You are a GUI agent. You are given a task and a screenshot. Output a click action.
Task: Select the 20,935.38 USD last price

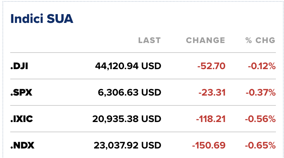coord(127,119)
